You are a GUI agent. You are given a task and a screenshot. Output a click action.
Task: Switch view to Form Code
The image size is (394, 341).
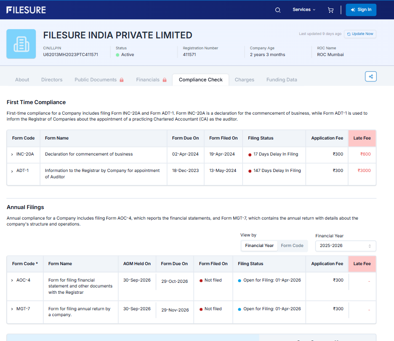click(292, 246)
